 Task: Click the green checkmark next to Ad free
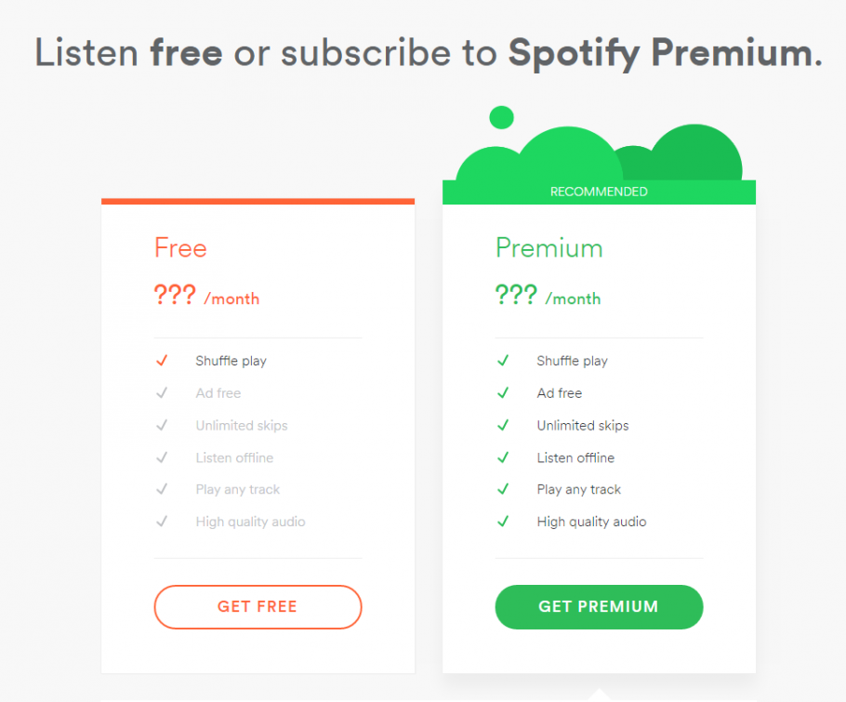503,392
